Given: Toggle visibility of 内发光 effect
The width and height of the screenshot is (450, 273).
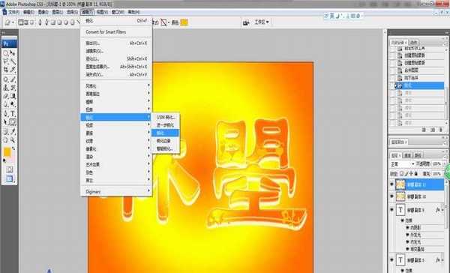Looking at the screenshot, I should tap(407, 242).
